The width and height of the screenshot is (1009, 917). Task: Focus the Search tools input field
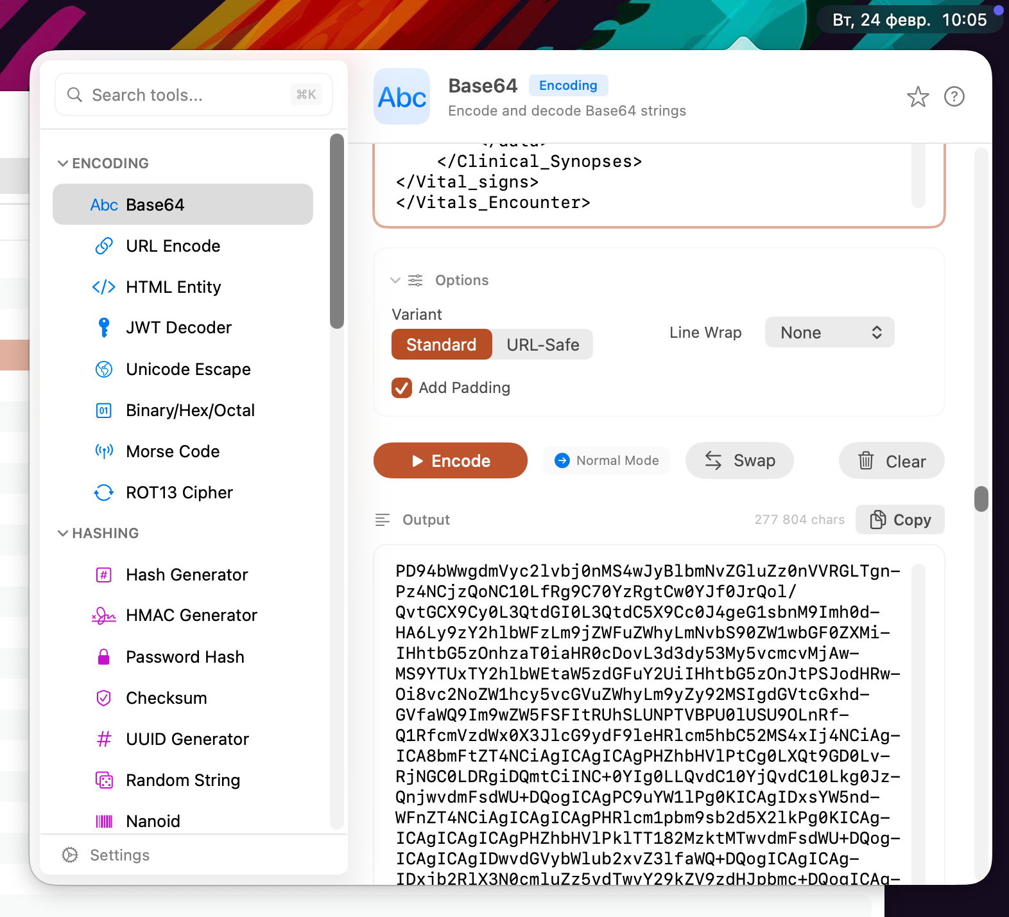point(186,95)
